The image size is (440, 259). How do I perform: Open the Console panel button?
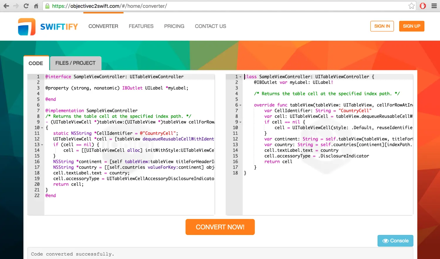tap(395, 241)
